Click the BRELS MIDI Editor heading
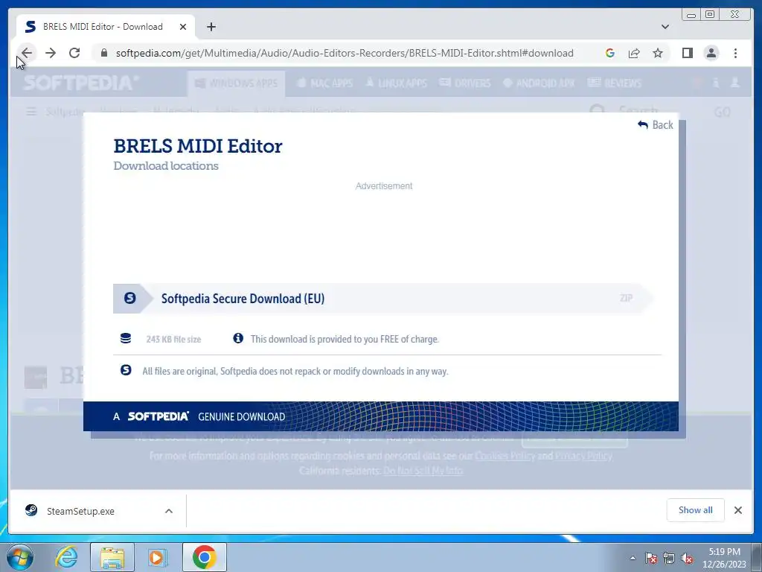 tap(198, 147)
